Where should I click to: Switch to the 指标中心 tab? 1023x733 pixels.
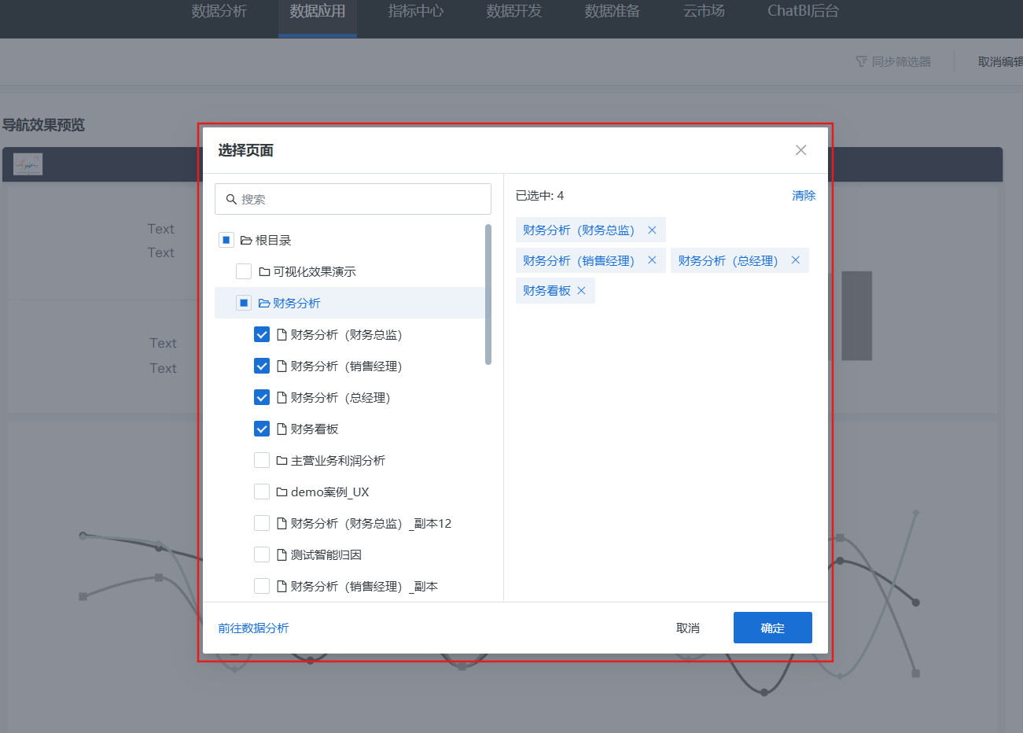(415, 11)
